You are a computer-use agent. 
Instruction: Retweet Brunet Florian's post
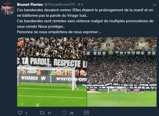[x=42, y=113]
